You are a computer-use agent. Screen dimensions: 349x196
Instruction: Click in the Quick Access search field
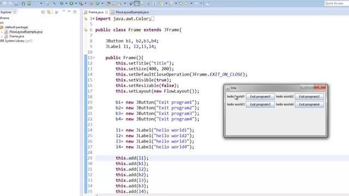click(336, 3)
